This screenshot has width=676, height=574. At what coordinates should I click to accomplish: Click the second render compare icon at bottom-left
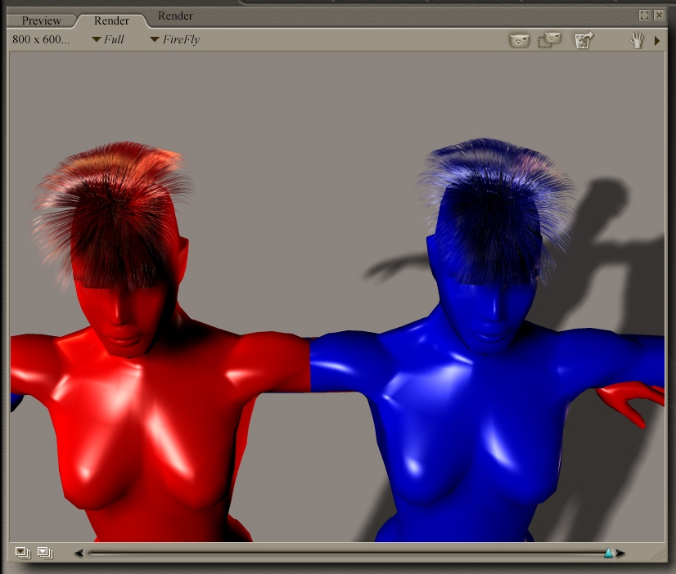pyautogui.click(x=44, y=553)
